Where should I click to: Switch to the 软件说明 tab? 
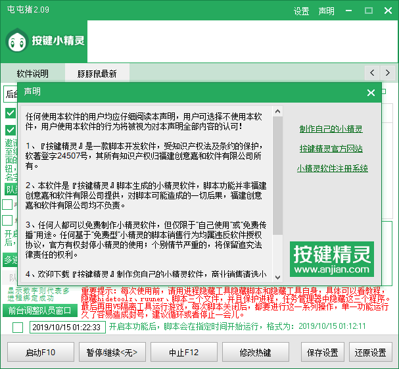click(33, 73)
